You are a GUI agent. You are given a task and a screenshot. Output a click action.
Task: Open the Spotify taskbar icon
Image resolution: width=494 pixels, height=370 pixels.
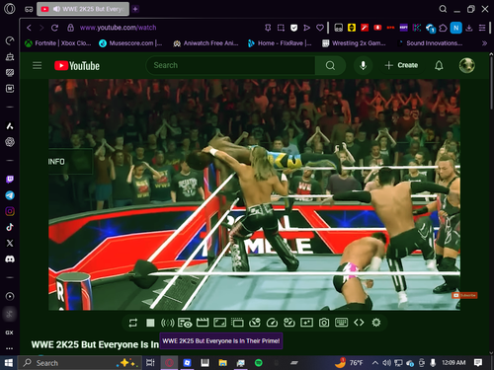[x=259, y=363]
